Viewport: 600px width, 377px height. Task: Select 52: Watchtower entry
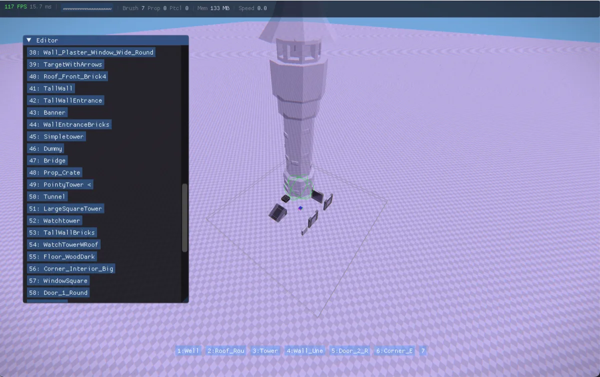coord(54,220)
